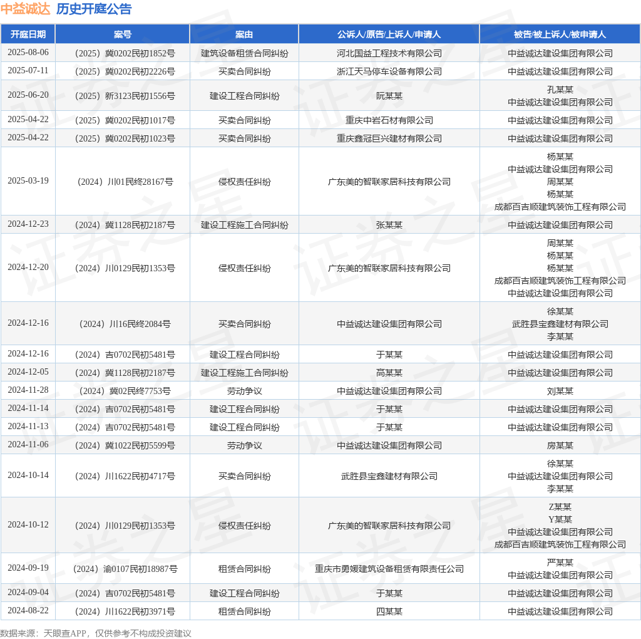Click date 2024-12-20
The height and width of the screenshot is (639, 641).
coord(28,267)
